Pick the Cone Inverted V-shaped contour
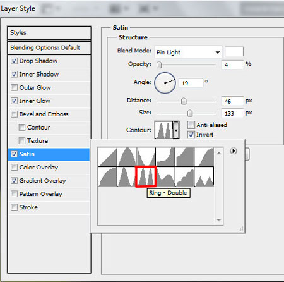Image resolution: width=284 pixels, height=282 pixels. pyautogui.click(x=146, y=157)
